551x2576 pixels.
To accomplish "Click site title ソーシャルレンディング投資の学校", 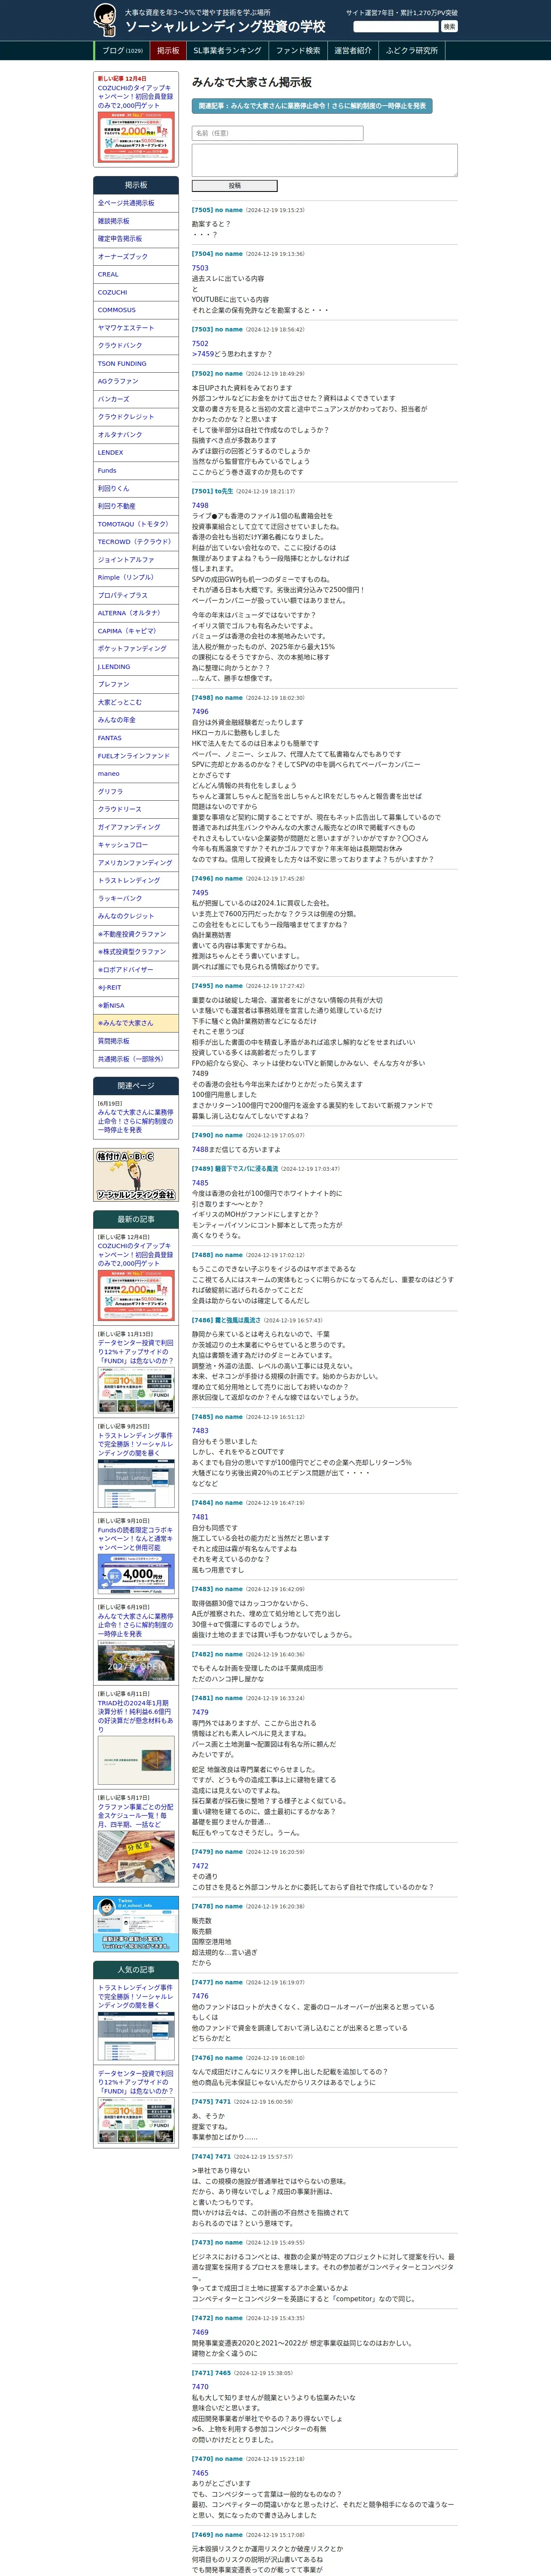I will click(x=225, y=27).
